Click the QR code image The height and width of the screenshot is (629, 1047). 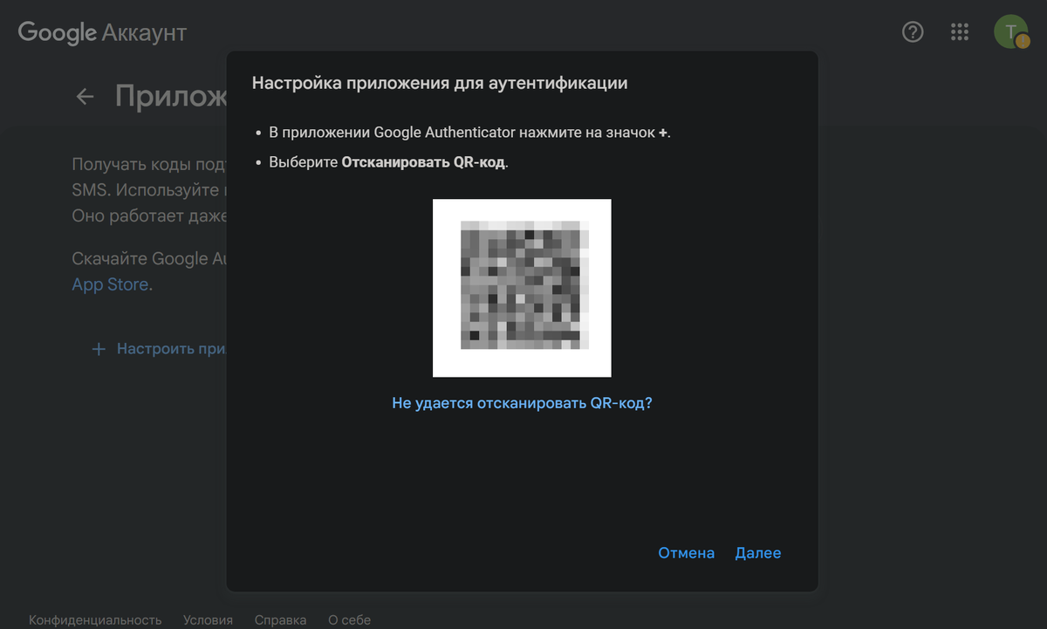tap(522, 288)
